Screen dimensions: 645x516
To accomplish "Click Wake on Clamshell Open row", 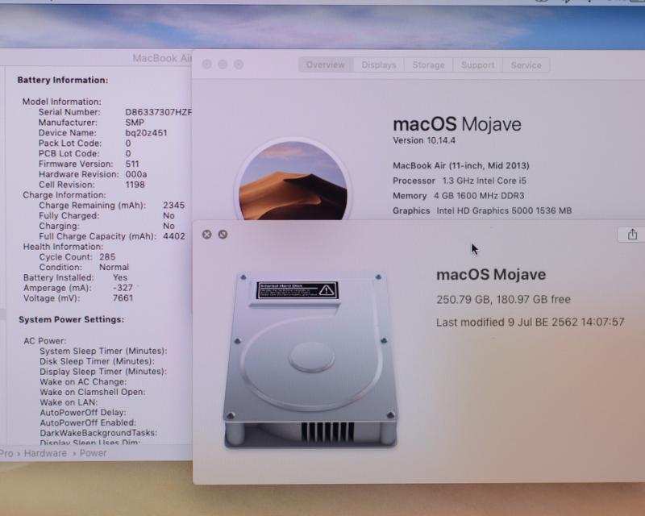I will [x=93, y=392].
